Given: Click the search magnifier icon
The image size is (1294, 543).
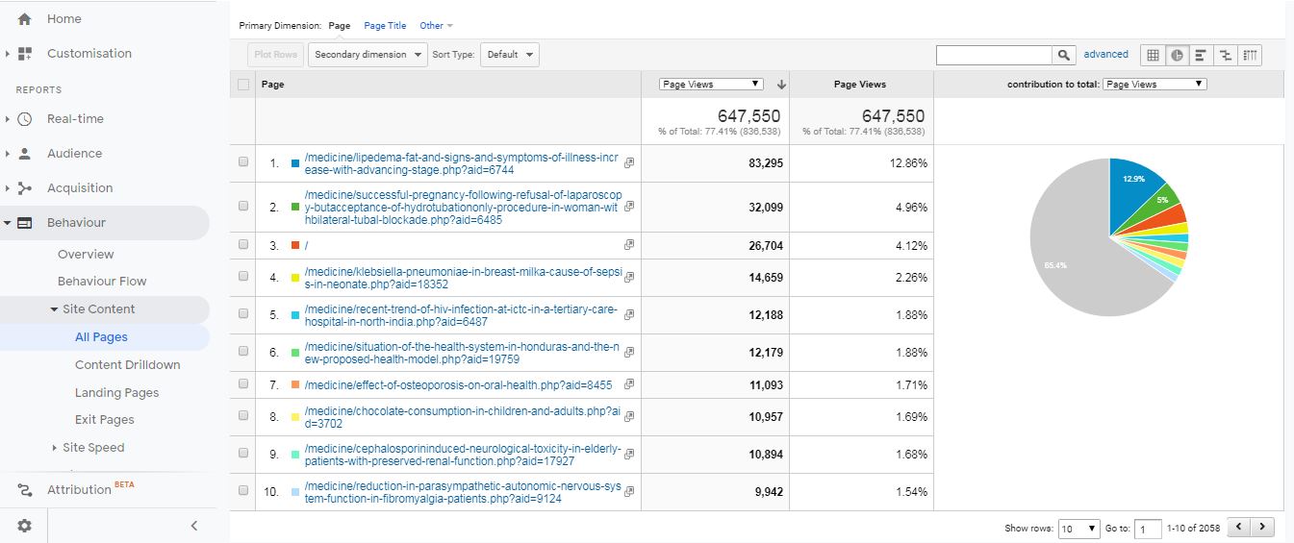Looking at the screenshot, I should 1063,55.
